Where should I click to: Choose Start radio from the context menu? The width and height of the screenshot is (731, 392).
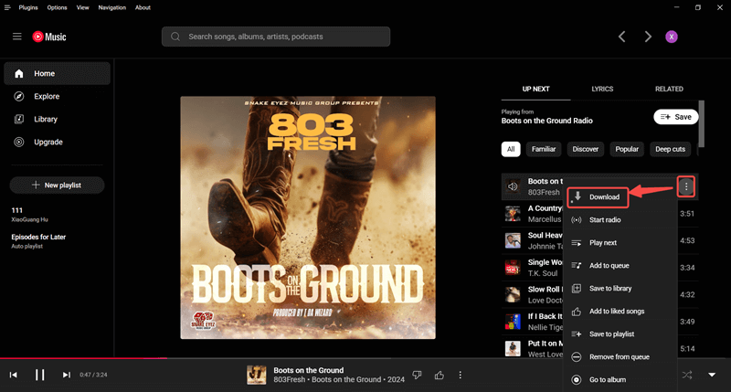620,220
